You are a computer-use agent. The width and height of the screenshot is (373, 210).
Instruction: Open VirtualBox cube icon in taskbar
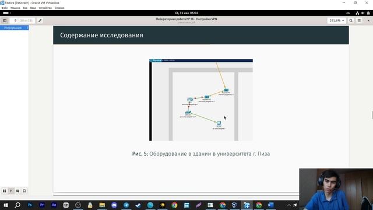[234, 205]
